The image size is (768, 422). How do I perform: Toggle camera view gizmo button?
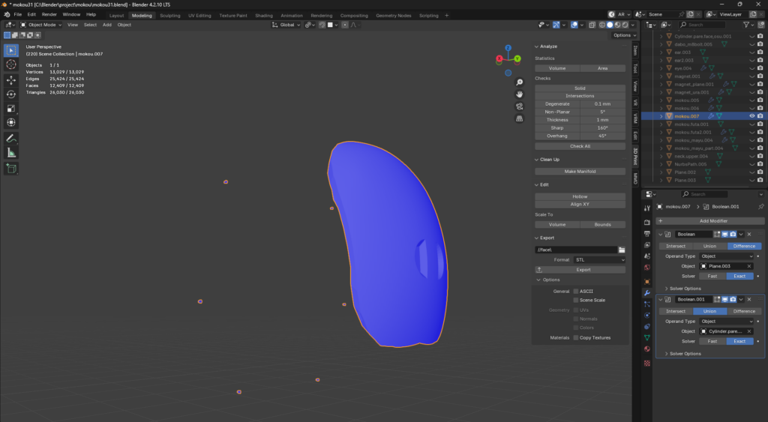click(519, 106)
